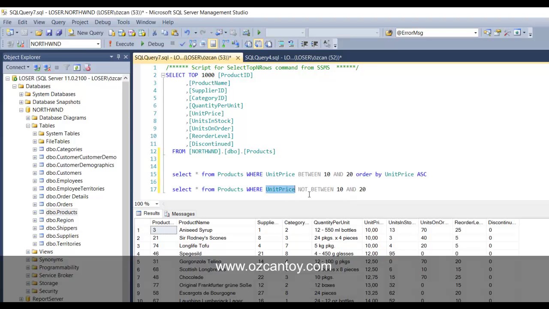Screen dimensions: 549x309
Task: Open the File menu
Action: (7, 22)
